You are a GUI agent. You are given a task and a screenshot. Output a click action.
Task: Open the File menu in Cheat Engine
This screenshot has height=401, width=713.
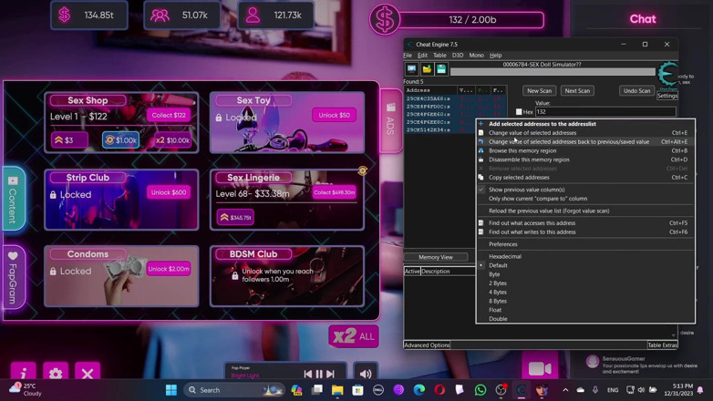click(x=408, y=56)
